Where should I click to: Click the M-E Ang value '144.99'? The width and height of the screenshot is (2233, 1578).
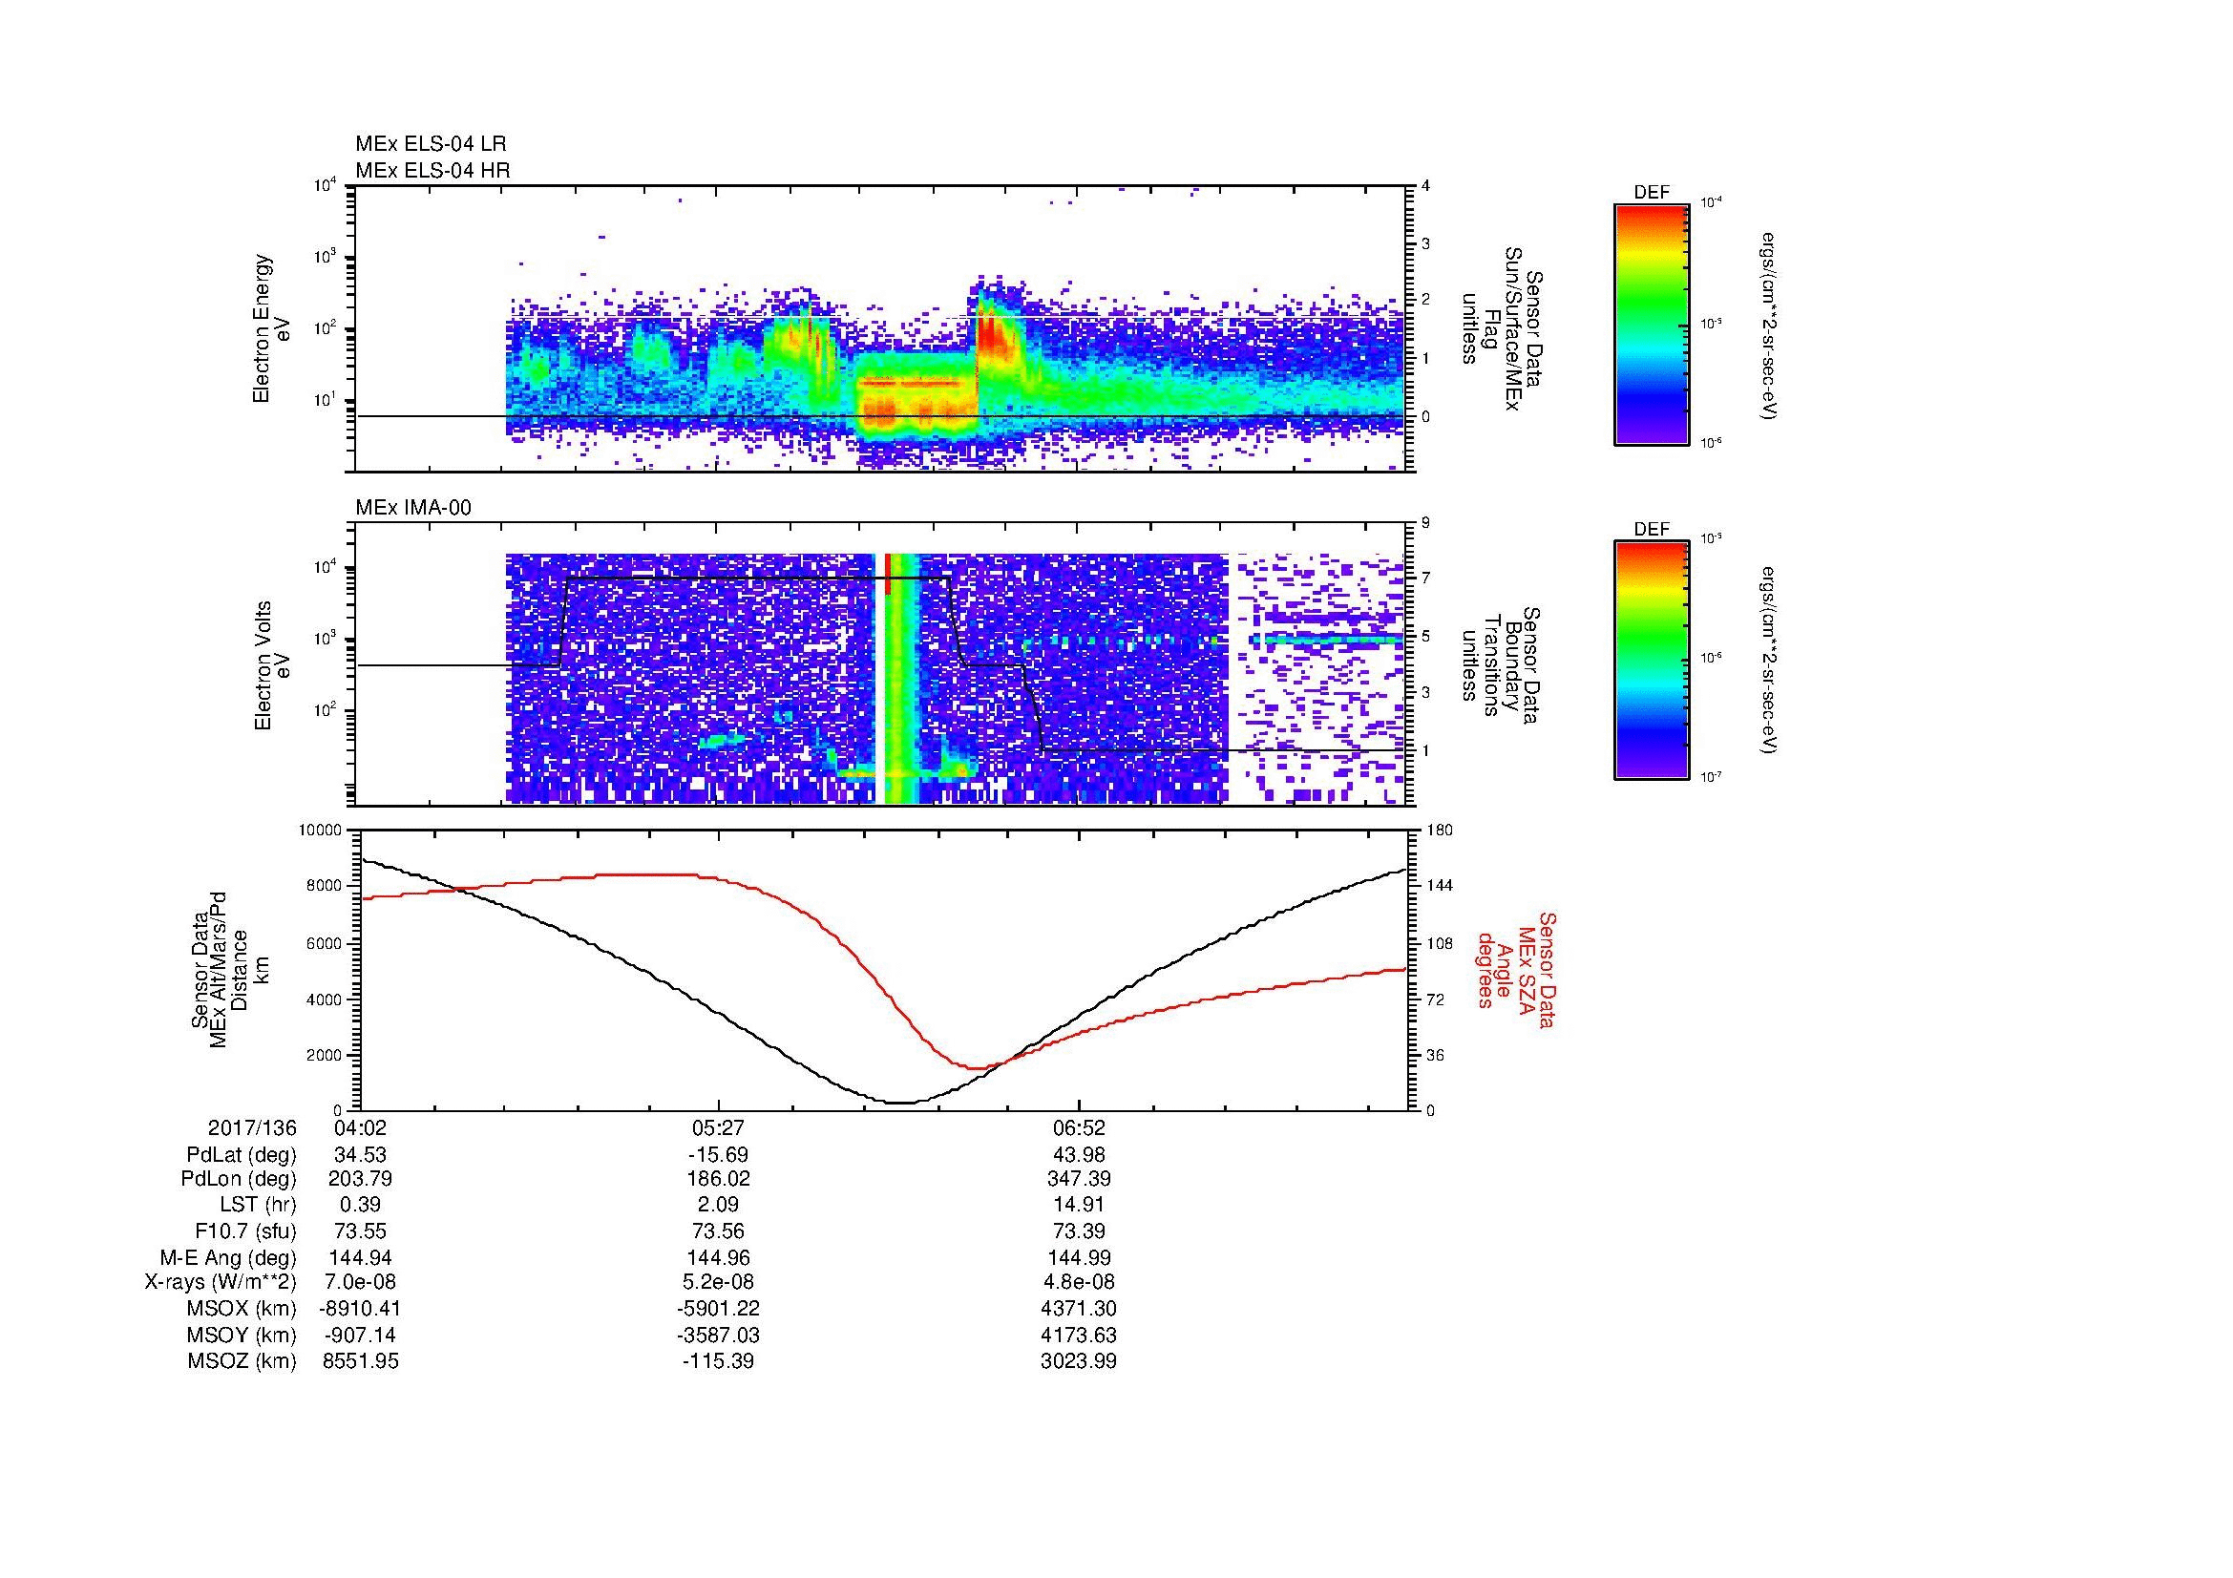tap(1080, 1258)
